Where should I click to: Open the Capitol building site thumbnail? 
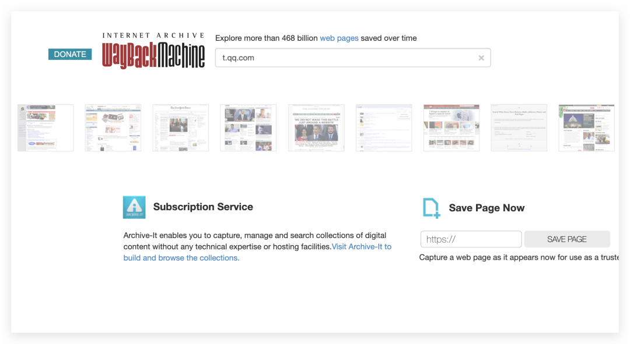coord(587,128)
